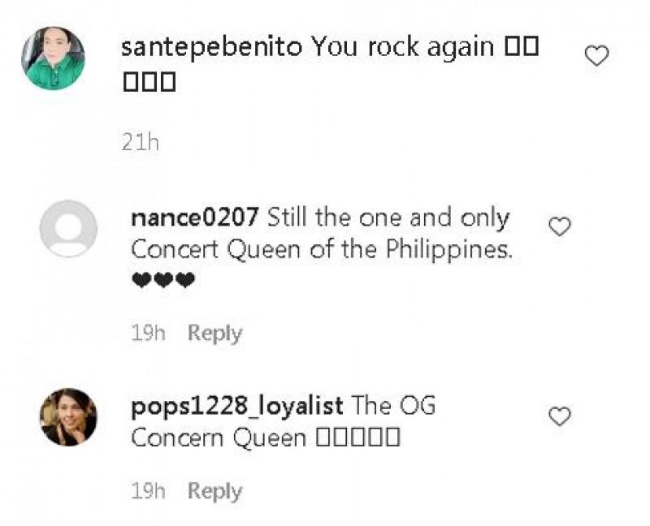This screenshot has width=650, height=526.
Task: Click the three black hearts in nance0207's comment
Action: pyautogui.click(x=162, y=281)
